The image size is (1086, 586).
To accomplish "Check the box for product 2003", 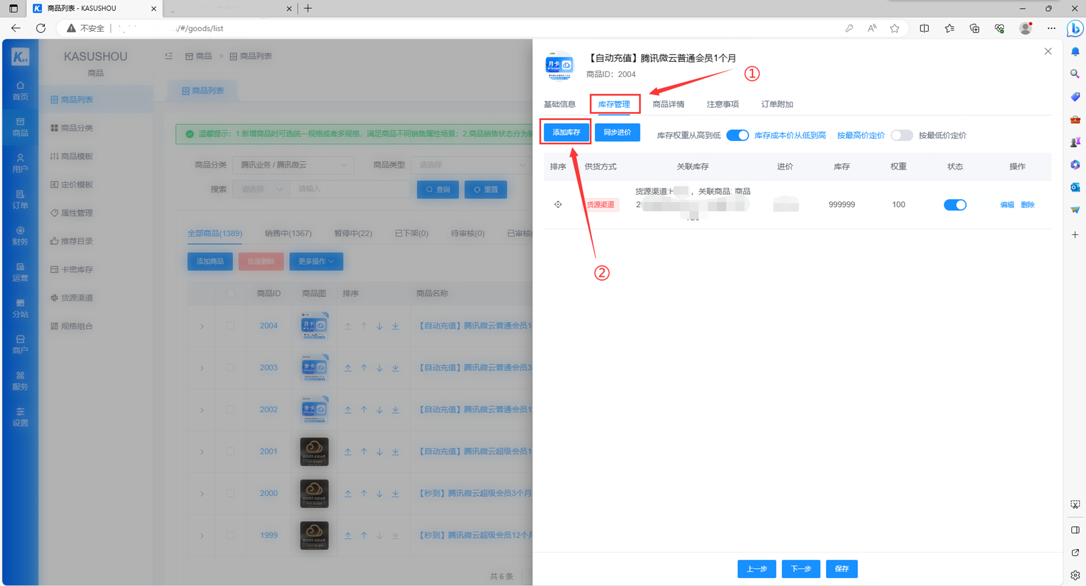I will click(x=230, y=368).
